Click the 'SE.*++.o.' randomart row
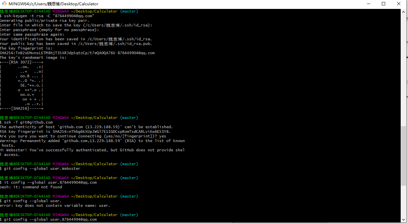The height and width of the screenshot is (223, 408). [22, 85]
